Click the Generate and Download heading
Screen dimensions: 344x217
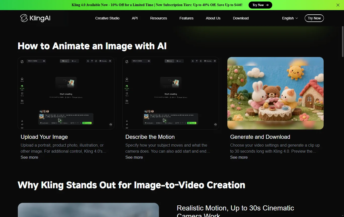pos(260,137)
